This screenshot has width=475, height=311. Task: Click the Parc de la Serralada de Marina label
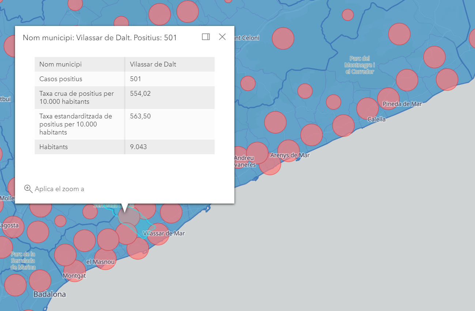click(x=23, y=261)
